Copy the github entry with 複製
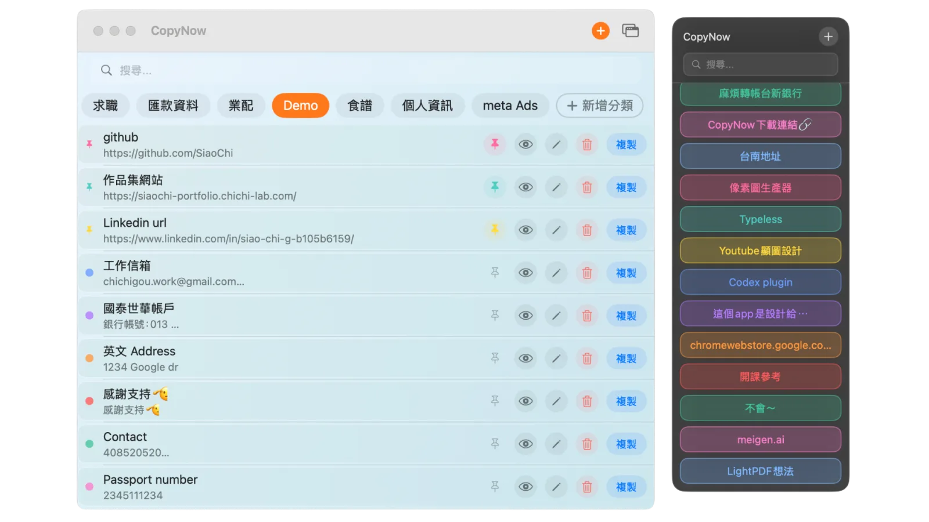This screenshot has height=522, width=929. (626, 144)
